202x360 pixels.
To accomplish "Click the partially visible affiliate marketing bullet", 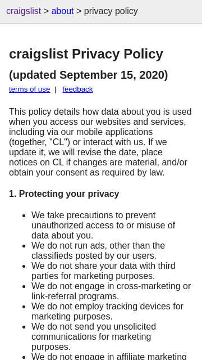I will click(109, 356).
